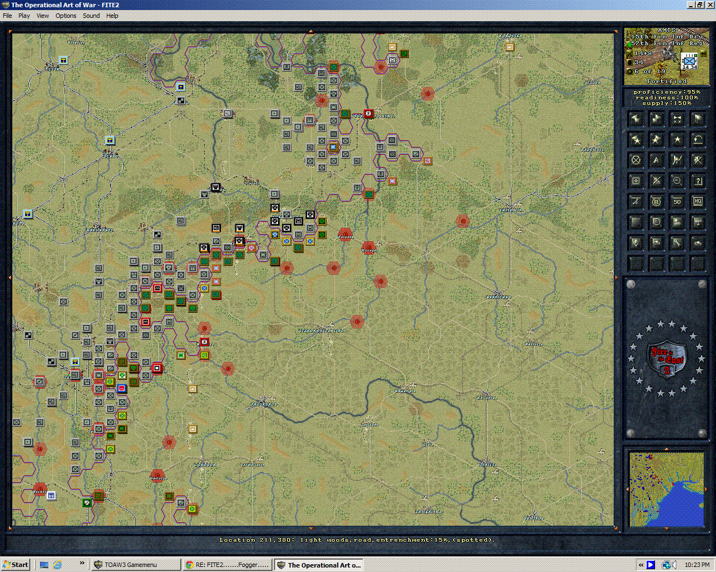Click the circled B bombardment icon
The height and width of the screenshot is (572, 716).
click(x=656, y=202)
